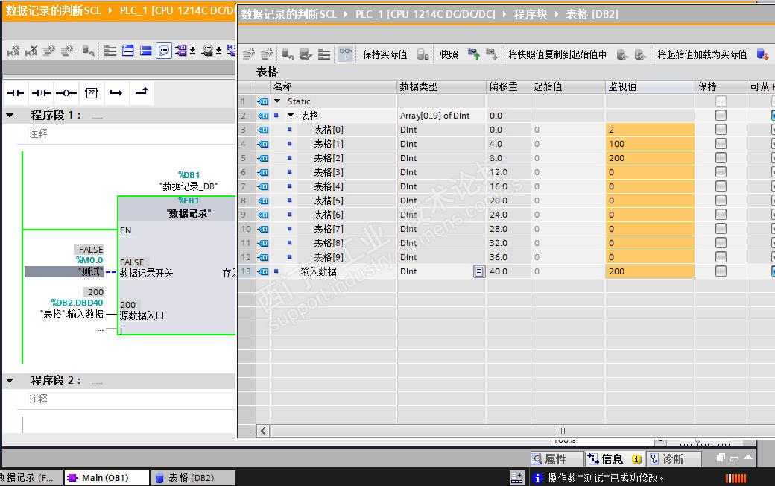The width and height of the screenshot is (775, 486).
Task: Insert a normally closed contact
Action: coord(41,93)
